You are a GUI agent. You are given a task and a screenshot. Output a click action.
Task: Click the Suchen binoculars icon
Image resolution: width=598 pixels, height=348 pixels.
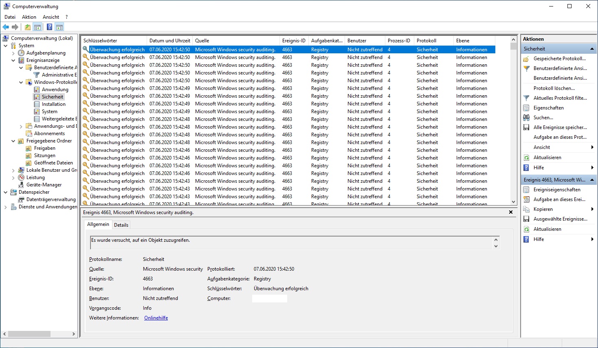[526, 118]
